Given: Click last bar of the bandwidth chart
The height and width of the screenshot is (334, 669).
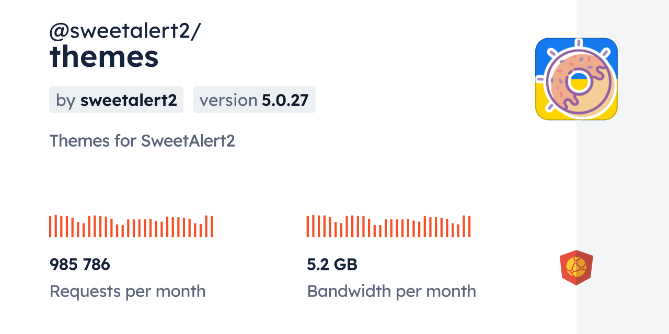Looking at the screenshot, I should tap(469, 226).
